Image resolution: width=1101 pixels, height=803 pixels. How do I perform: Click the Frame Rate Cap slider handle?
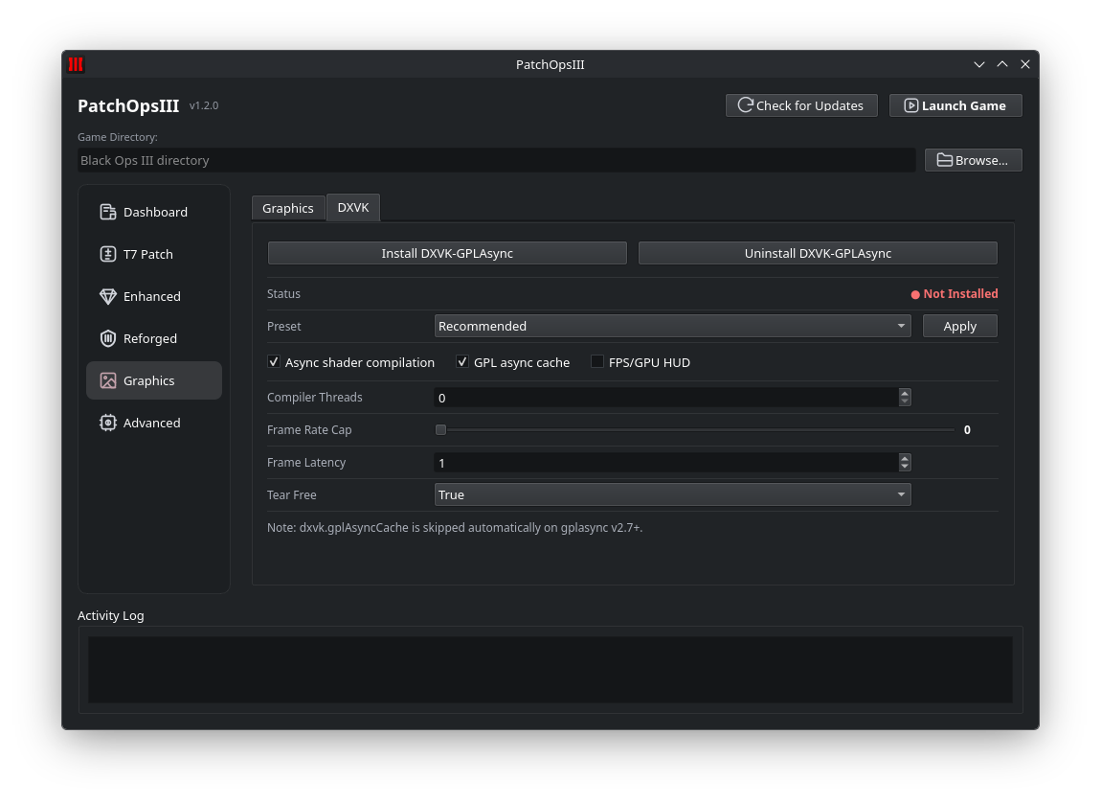pyautogui.click(x=441, y=430)
